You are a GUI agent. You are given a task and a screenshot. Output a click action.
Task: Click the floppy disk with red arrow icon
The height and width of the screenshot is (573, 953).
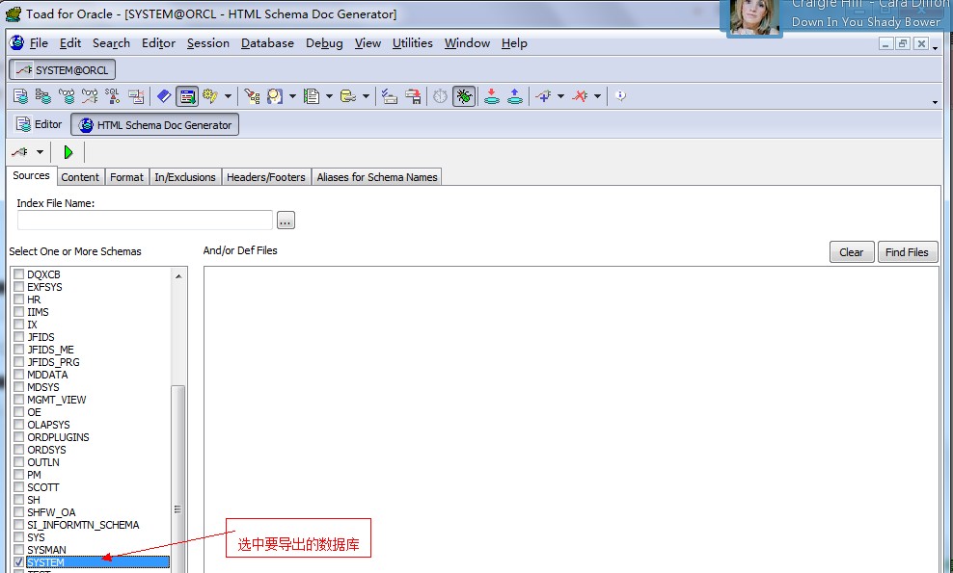413,96
